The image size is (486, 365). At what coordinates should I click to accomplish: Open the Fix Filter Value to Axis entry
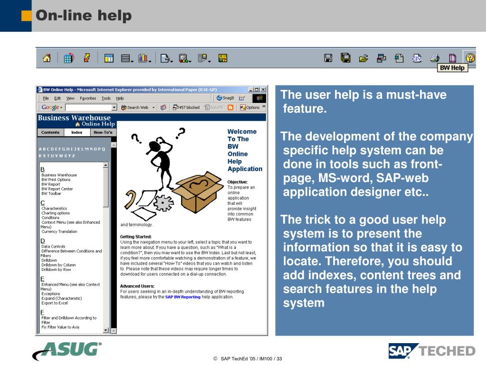click(60, 327)
